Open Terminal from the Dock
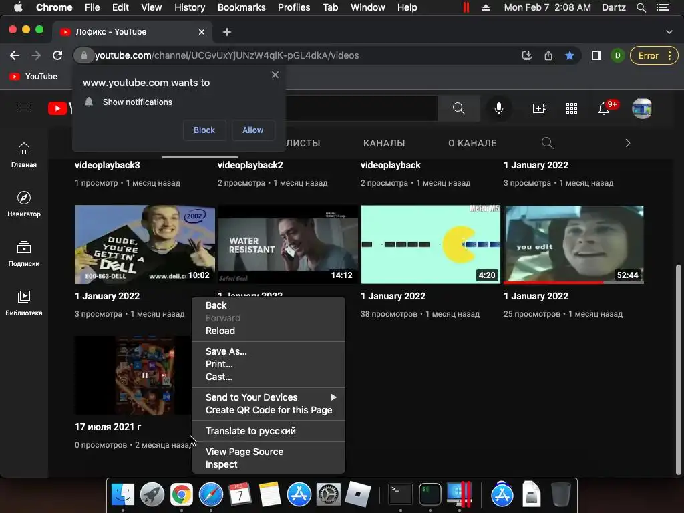 401,495
